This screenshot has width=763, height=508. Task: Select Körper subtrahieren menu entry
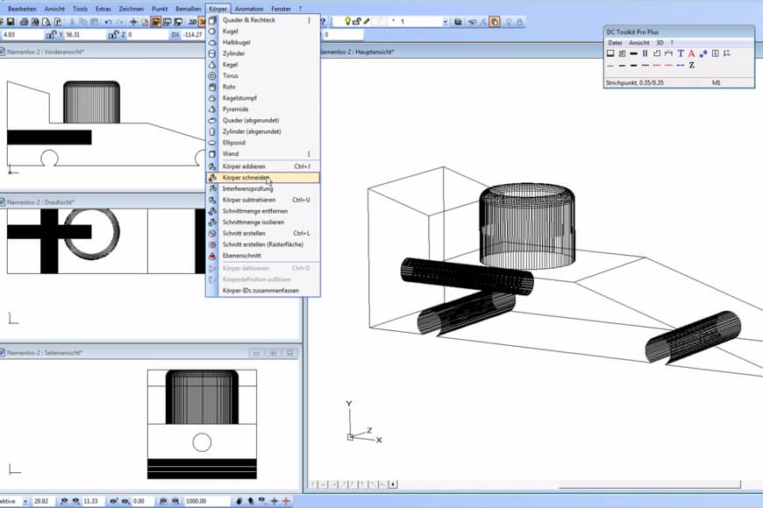(x=248, y=200)
